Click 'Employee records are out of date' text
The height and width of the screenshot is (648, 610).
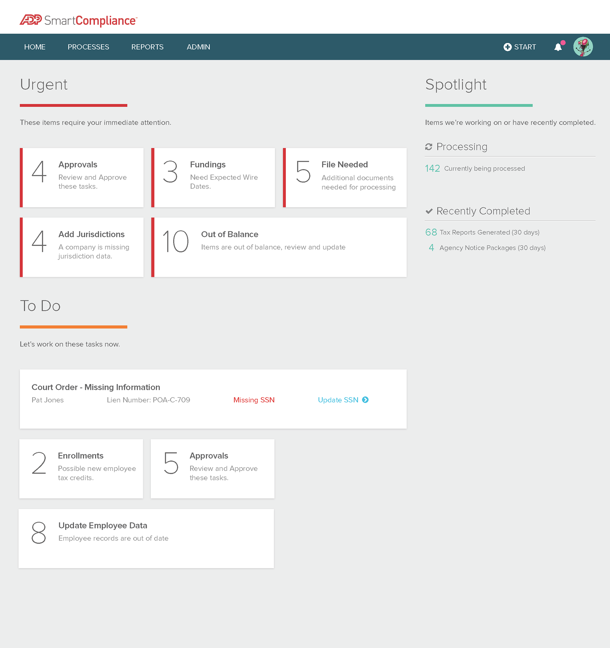[113, 538]
